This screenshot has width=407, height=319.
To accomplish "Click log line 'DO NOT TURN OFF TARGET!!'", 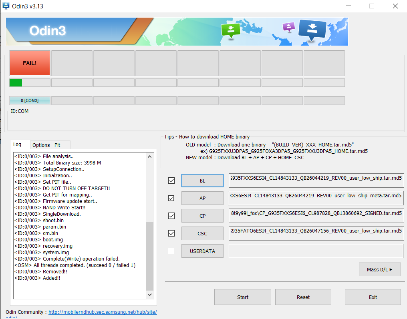I will (62, 188).
